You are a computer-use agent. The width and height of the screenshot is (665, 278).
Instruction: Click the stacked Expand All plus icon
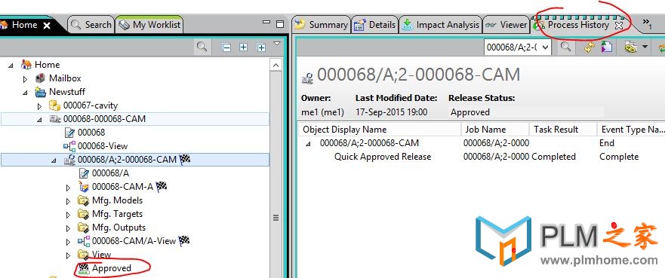tap(261, 47)
